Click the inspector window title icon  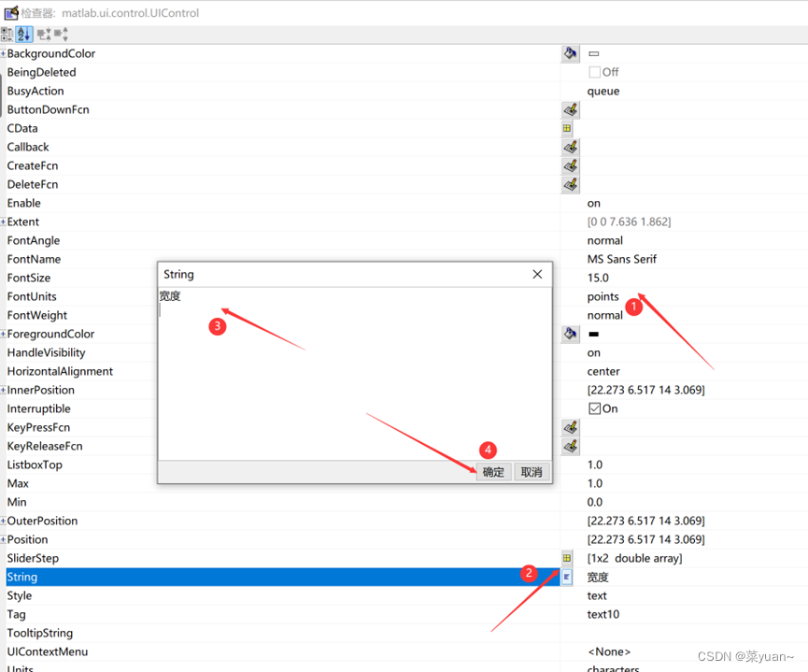[11, 13]
